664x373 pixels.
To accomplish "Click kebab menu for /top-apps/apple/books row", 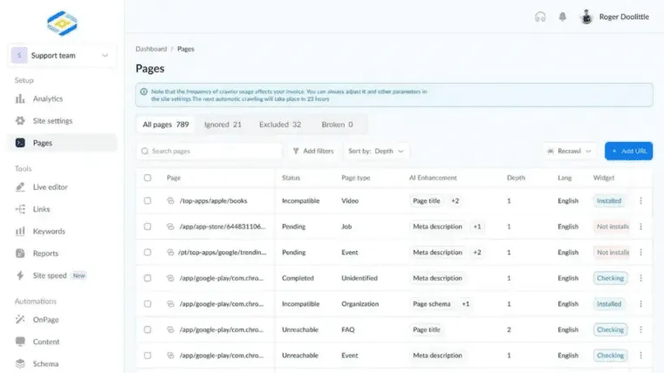I will click(x=641, y=200).
